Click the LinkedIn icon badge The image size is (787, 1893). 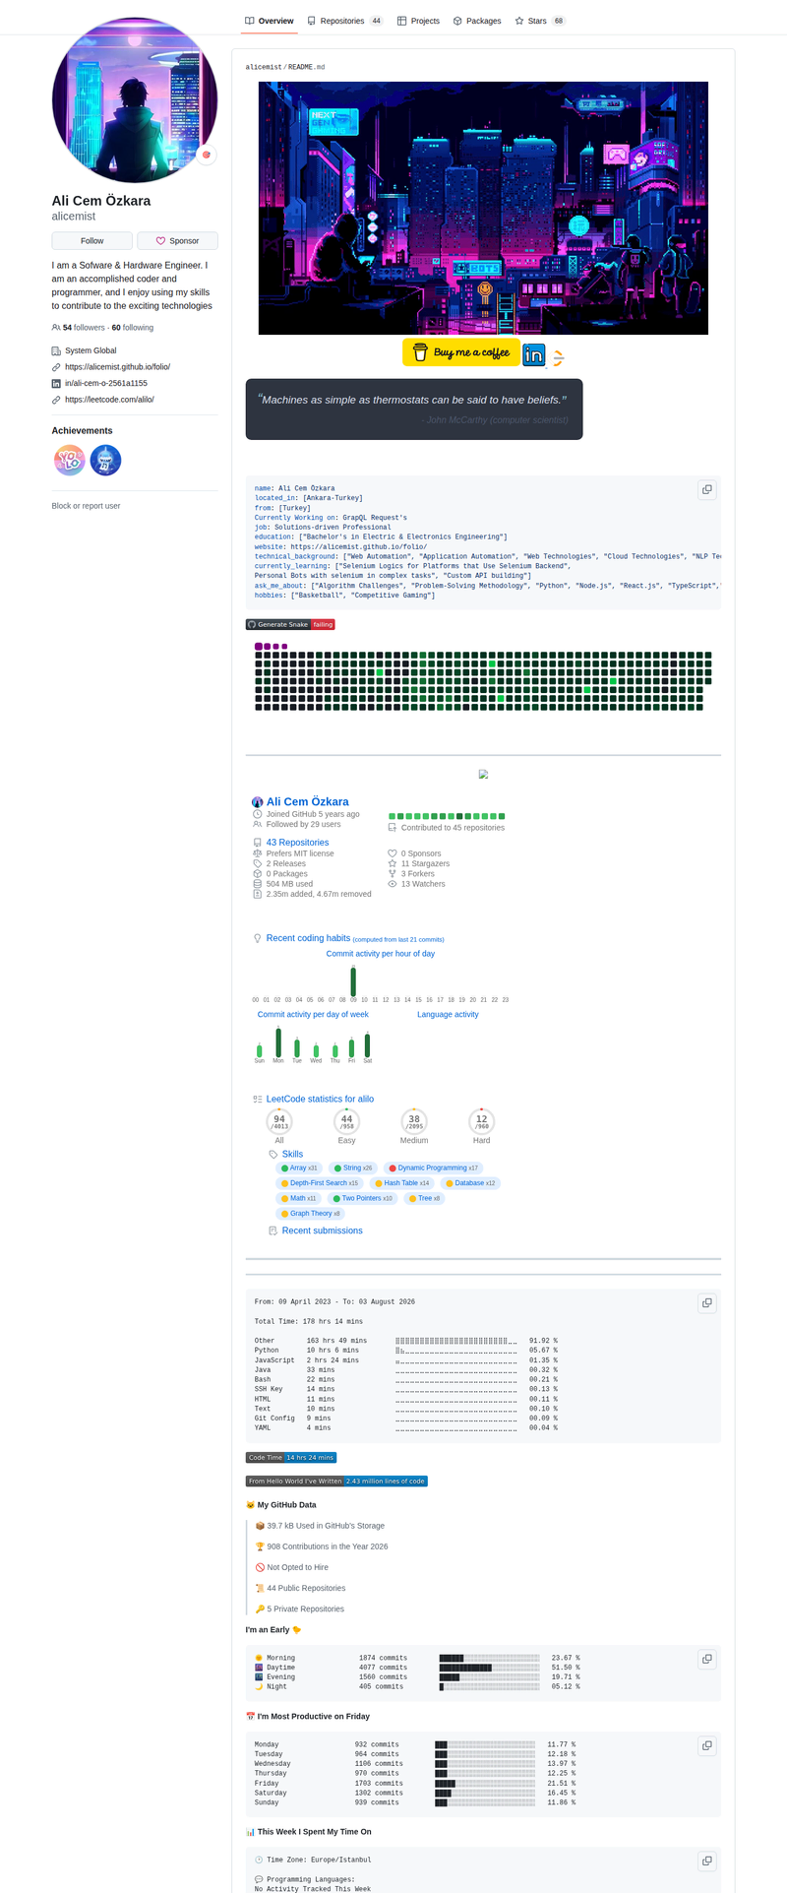tap(533, 354)
